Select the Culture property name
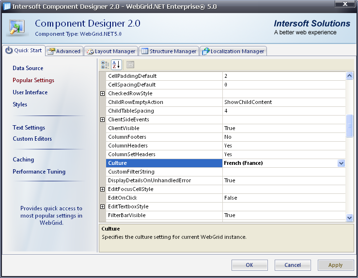Viewport: 358px width, 278px height. click(x=117, y=163)
